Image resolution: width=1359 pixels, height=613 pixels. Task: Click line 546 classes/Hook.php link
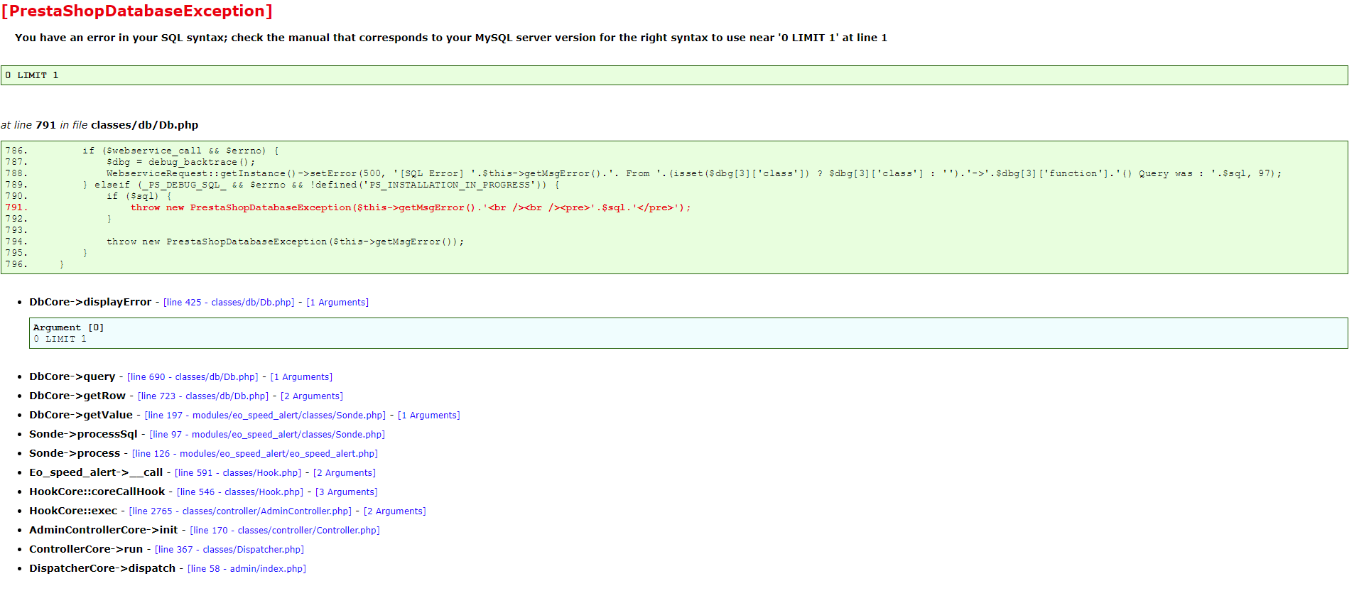pyautogui.click(x=240, y=492)
